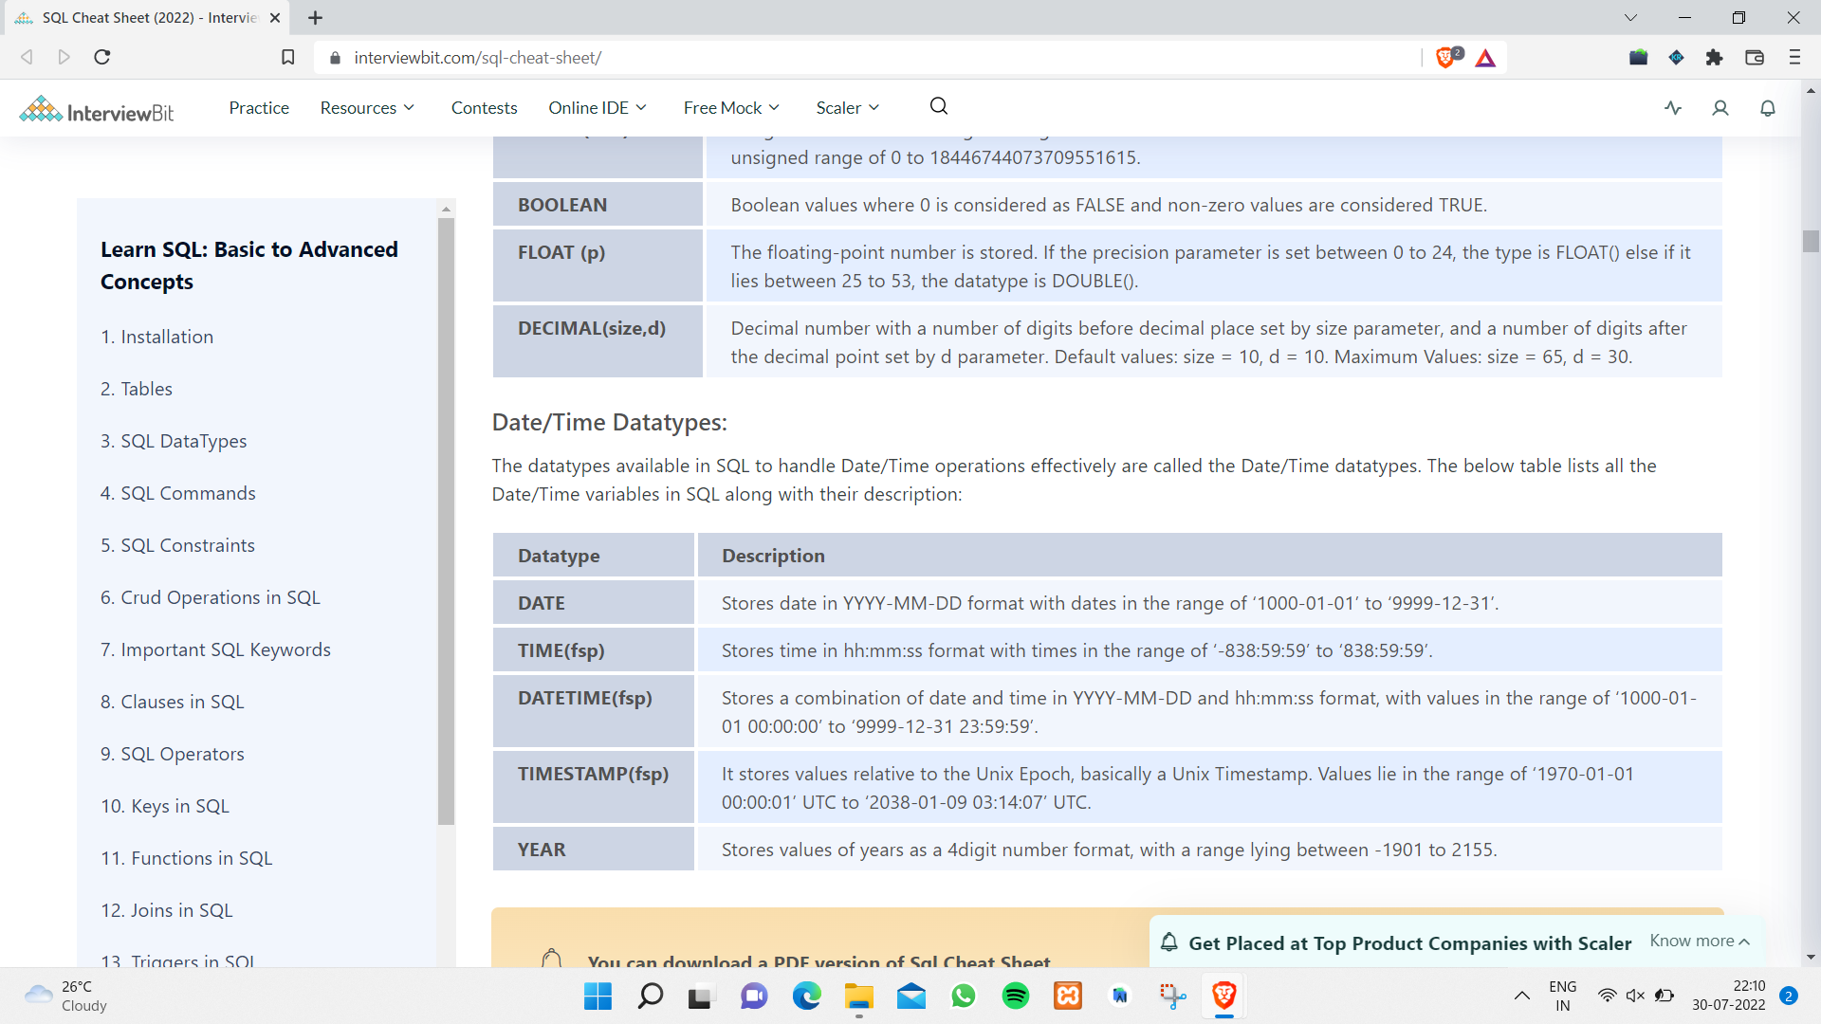Open the Basic Attention Token rewards icon
The height and width of the screenshot is (1024, 1821).
tap(1485, 58)
